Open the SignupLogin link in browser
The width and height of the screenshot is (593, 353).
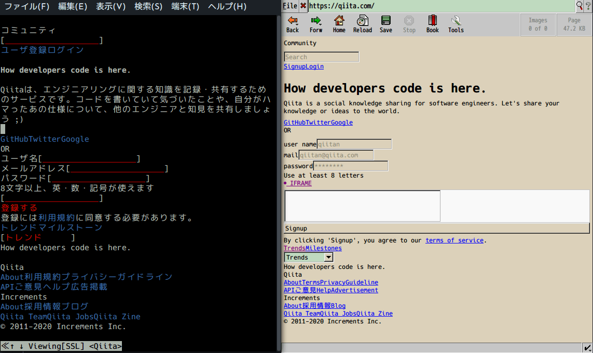[304, 66]
